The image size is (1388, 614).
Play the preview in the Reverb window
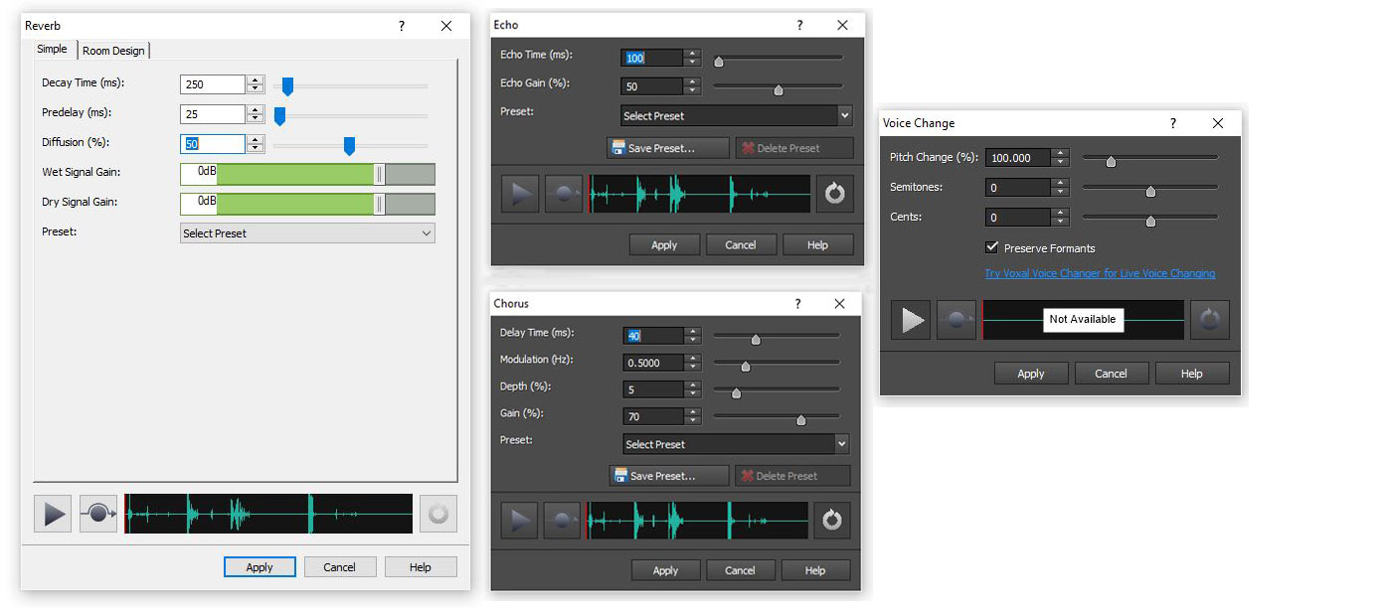tap(53, 514)
